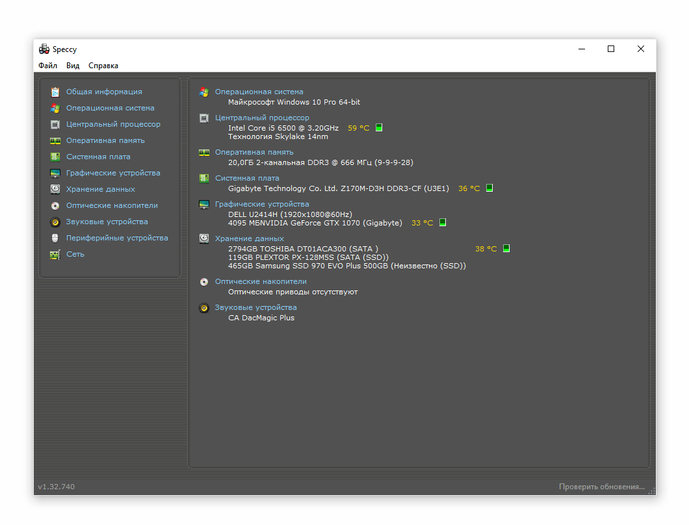
Task: Click the green motherboard temperature indicator at 36 °C
Action: [489, 188]
